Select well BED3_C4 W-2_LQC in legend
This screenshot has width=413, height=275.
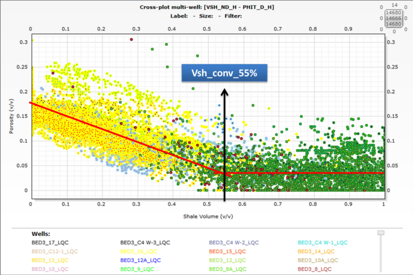pos(234,243)
